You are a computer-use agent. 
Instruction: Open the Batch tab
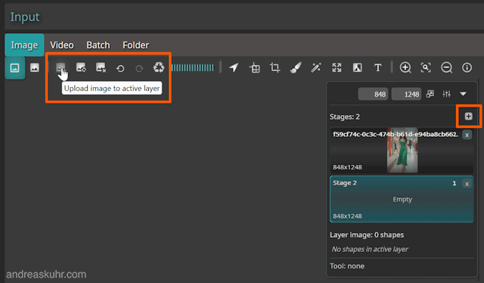[98, 45]
